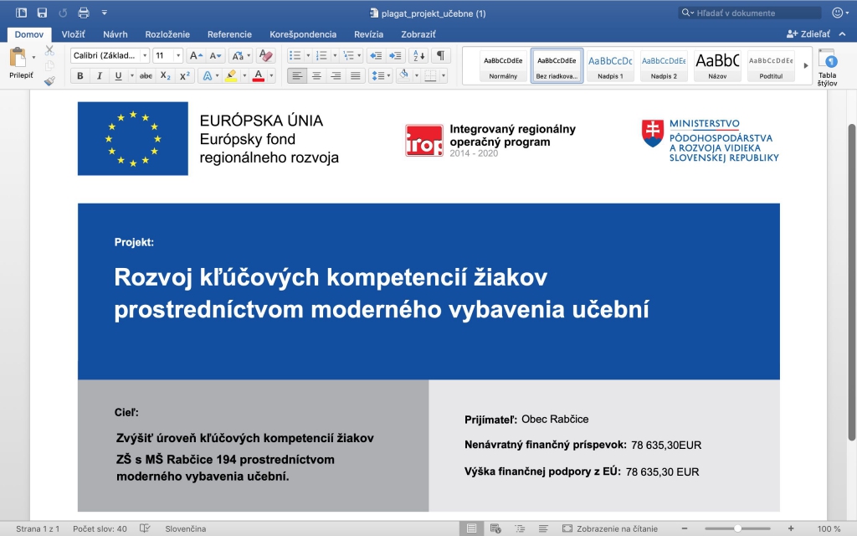This screenshot has width=857, height=536.
Task: Open the Tabla štýlov styles pane
Action: (827, 68)
